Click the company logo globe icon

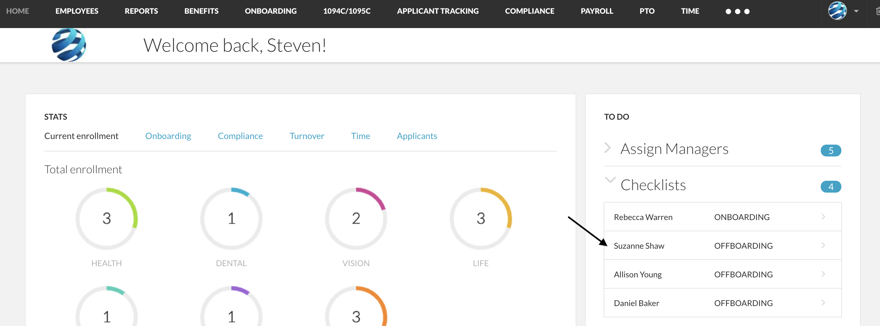pos(69,45)
